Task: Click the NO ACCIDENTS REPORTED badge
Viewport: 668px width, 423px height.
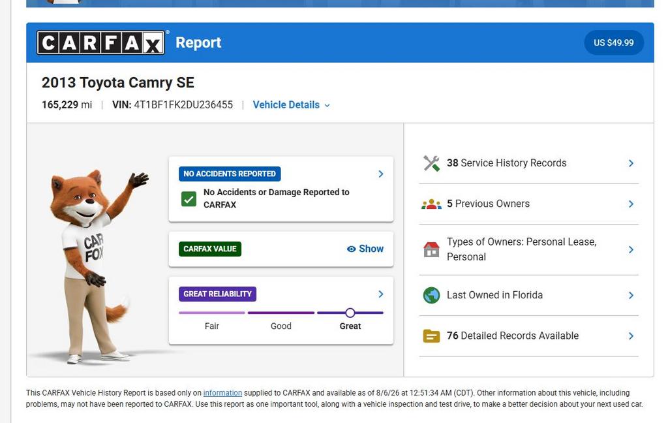Action: (230, 174)
